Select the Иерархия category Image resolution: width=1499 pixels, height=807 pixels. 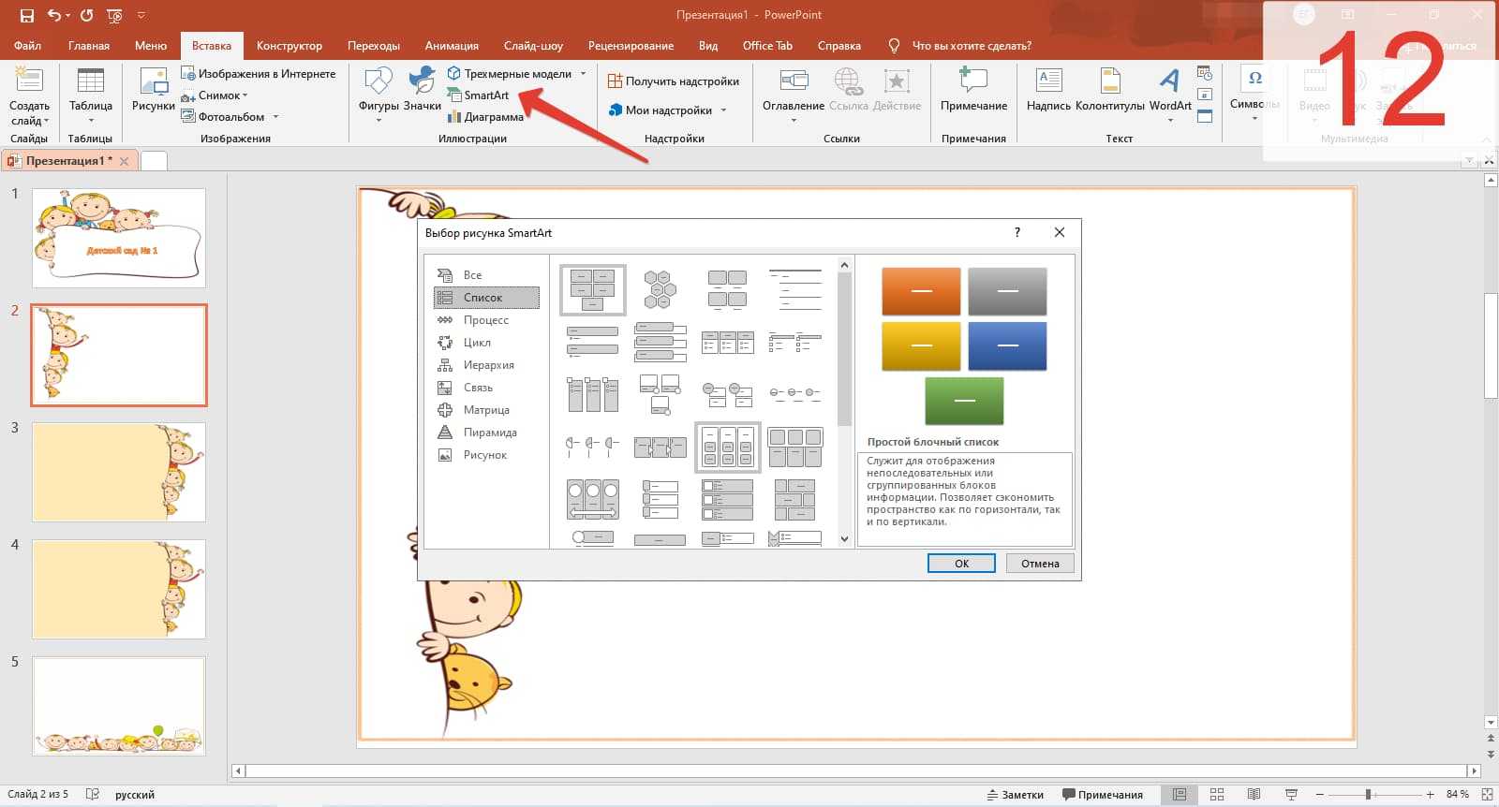pos(487,365)
